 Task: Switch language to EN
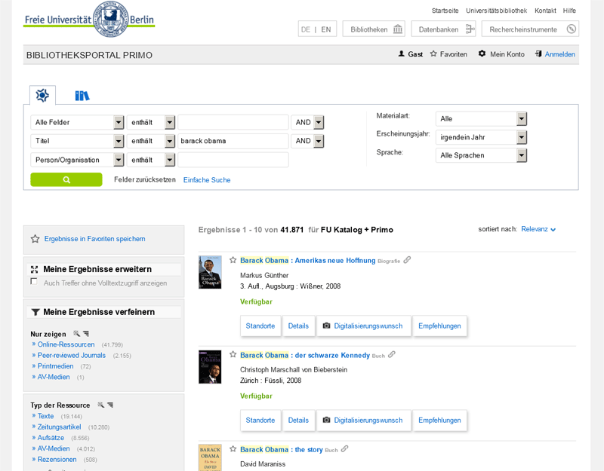click(326, 29)
